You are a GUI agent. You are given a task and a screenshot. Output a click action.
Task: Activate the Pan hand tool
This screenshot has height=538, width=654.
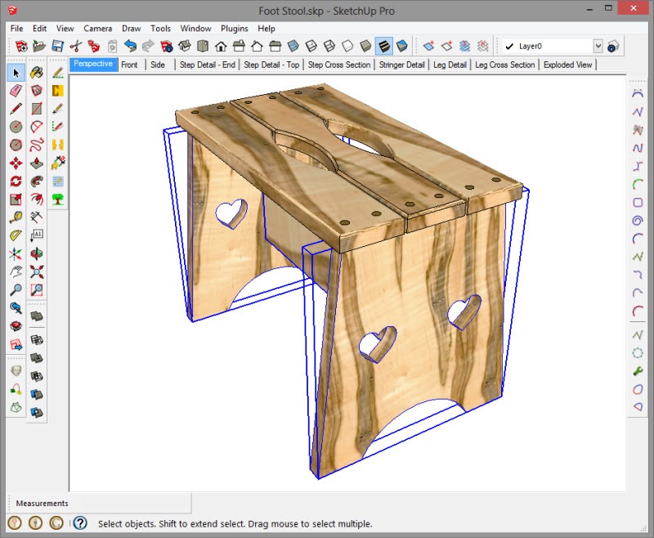[16, 271]
